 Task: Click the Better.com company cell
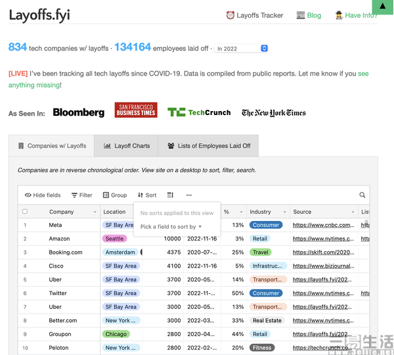(63, 321)
